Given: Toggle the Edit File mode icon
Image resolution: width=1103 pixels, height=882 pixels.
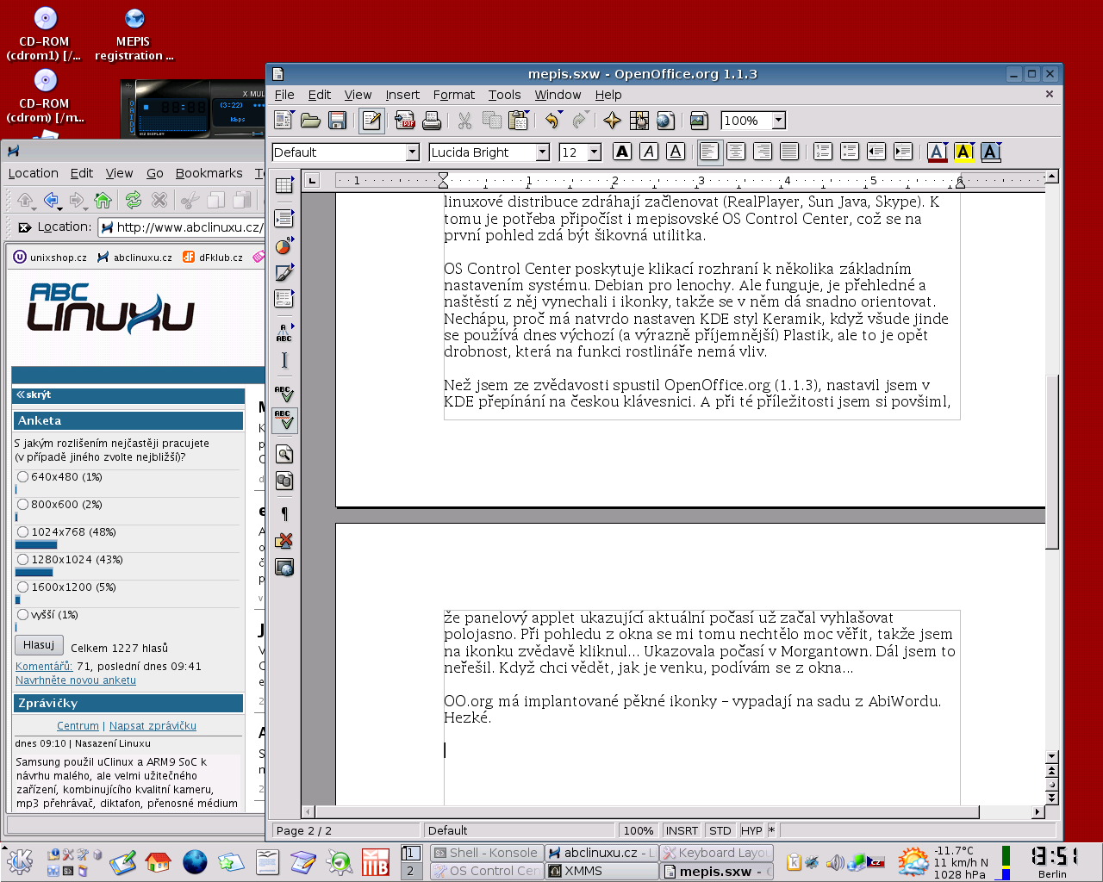Looking at the screenshot, I should (x=371, y=121).
